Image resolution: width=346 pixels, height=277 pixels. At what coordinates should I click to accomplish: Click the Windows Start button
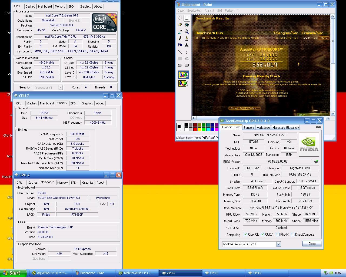[x=13, y=273]
